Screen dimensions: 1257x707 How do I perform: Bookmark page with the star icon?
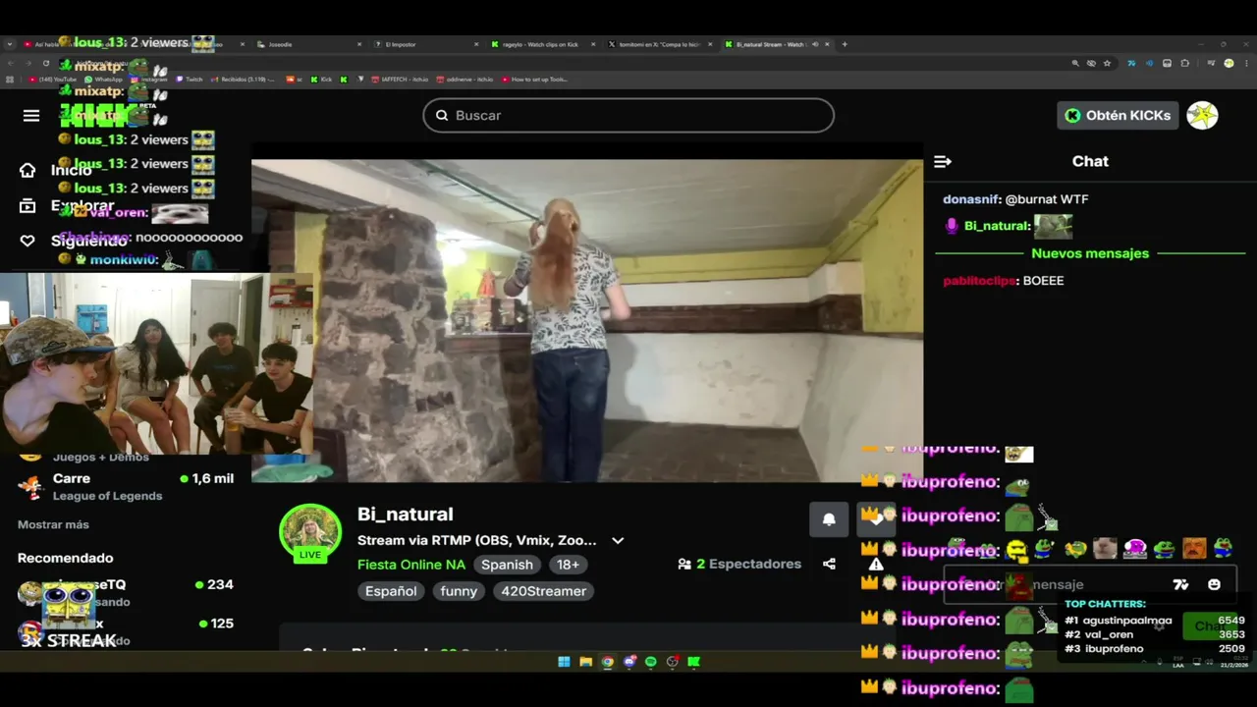coord(1107,63)
